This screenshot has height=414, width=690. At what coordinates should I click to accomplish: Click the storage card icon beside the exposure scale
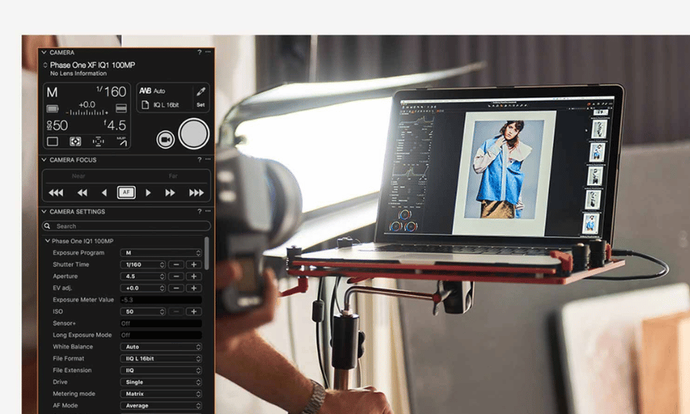point(121,108)
